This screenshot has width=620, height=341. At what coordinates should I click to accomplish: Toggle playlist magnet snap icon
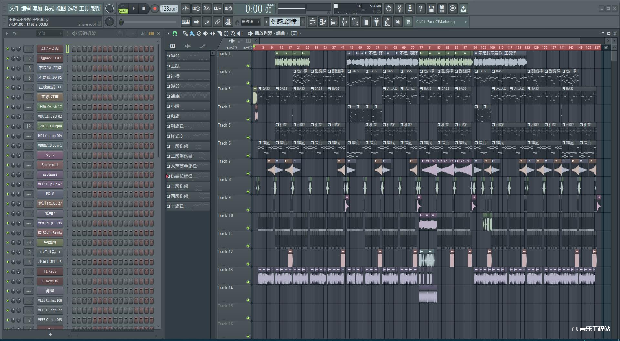click(175, 33)
